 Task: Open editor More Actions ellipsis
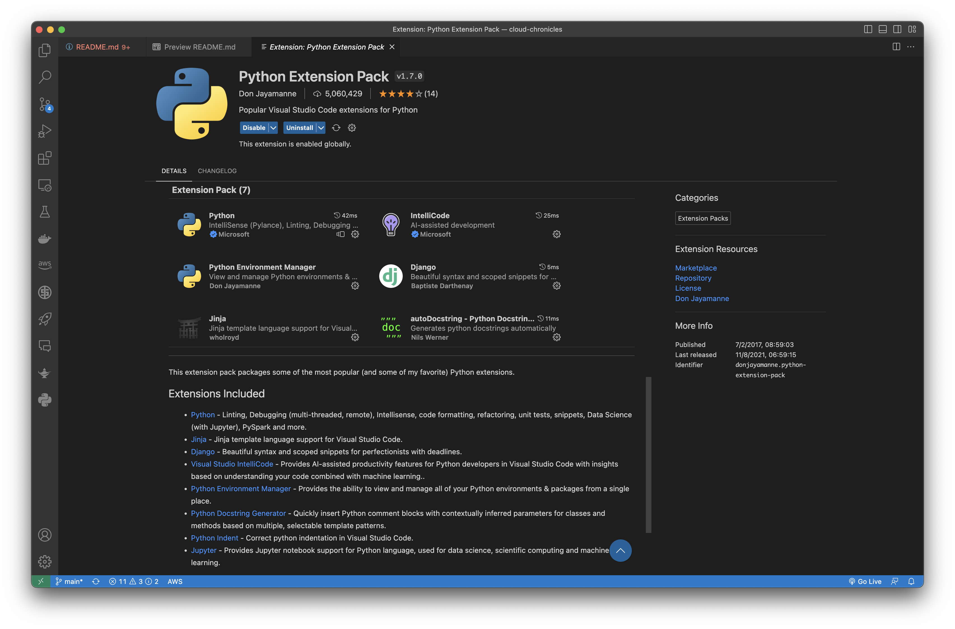tap(911, 47)
